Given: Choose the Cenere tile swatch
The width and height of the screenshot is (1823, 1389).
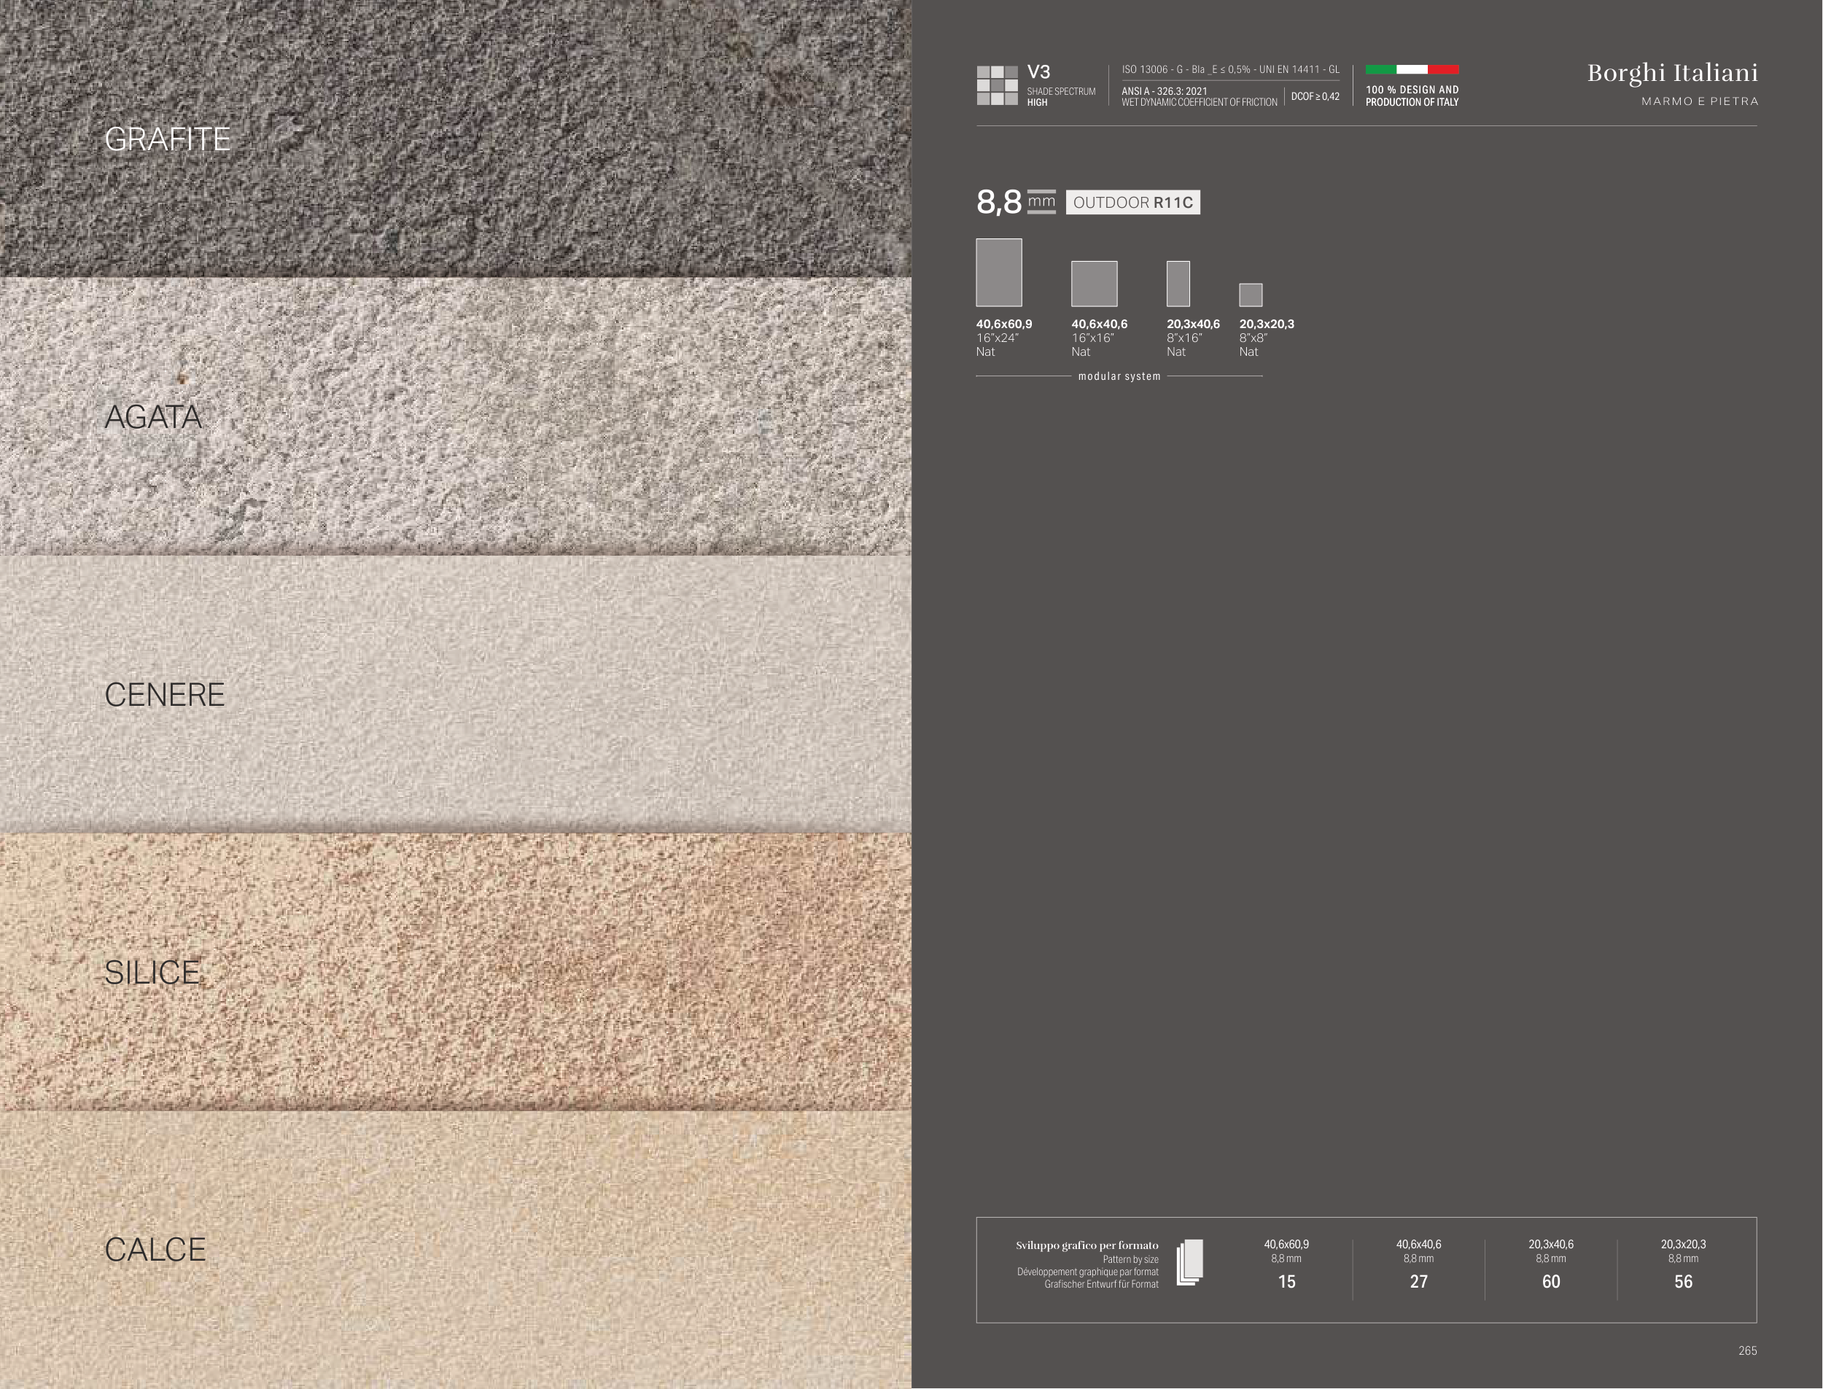Looking at the screenshot, I should [x=455, y=693].
